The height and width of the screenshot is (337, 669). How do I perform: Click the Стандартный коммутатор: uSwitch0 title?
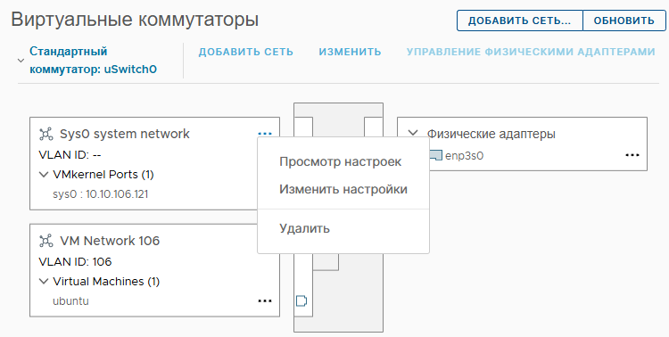[93, 60]
